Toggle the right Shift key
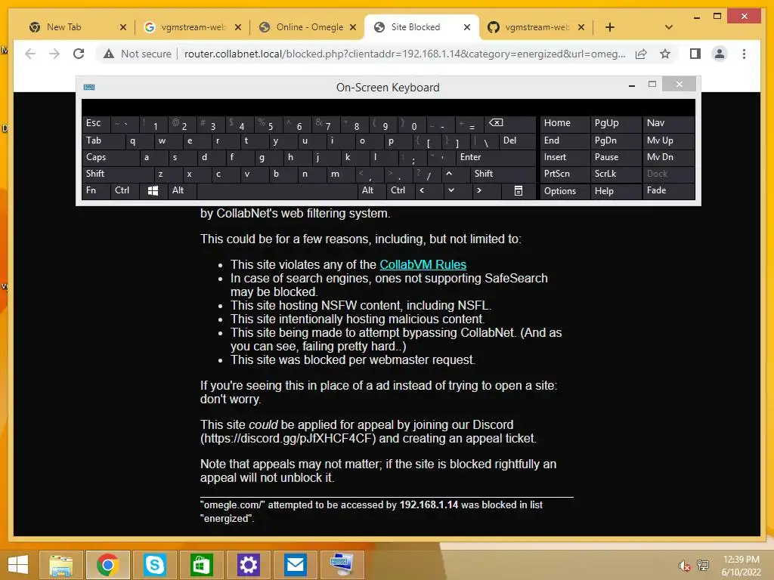774x580 pixels. [x=503, y=174]
